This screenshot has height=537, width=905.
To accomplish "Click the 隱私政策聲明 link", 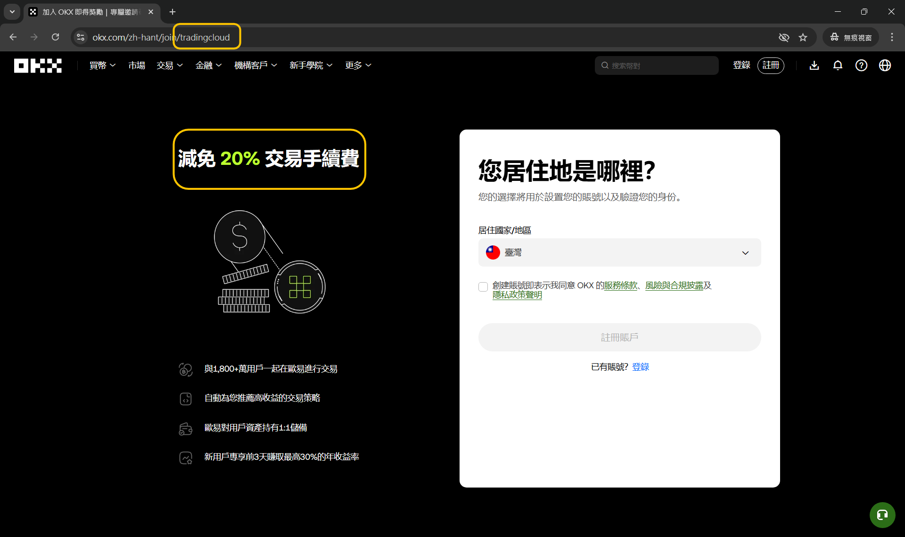I will (x=517, y=295).
